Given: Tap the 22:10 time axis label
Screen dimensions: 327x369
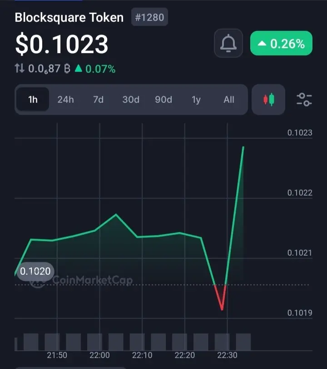Looking at the screenshot, I should (142, 355).
